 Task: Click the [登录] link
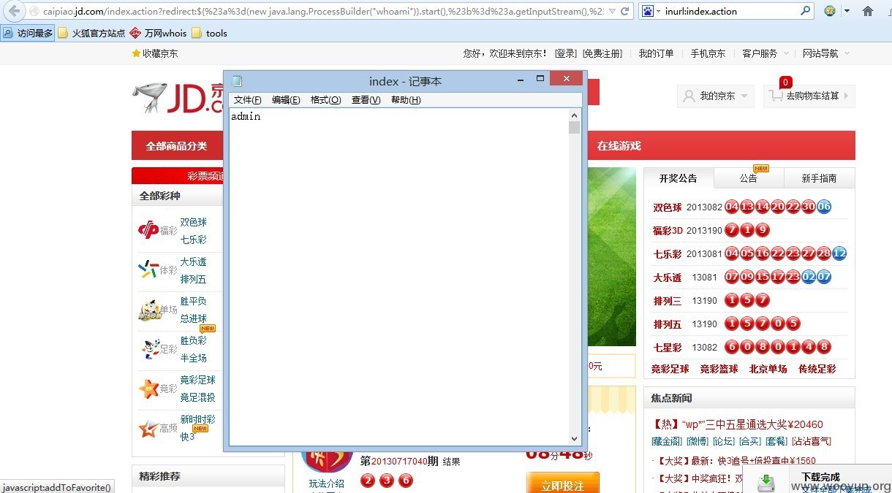(566, 53)
